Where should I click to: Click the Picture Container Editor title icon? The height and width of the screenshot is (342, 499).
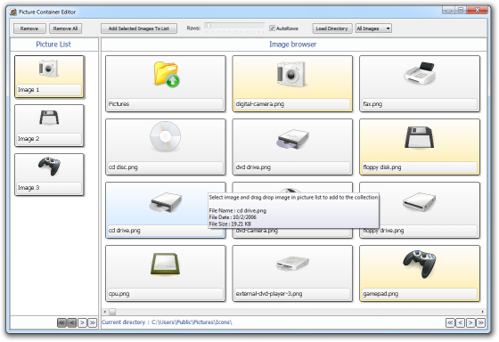(13, 12)
